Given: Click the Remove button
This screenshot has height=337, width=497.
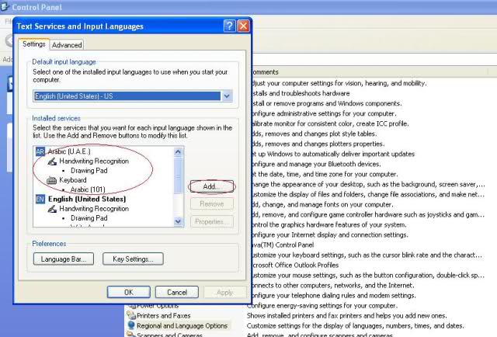Looking at the screenshot, I should click(x=212, y=204).
